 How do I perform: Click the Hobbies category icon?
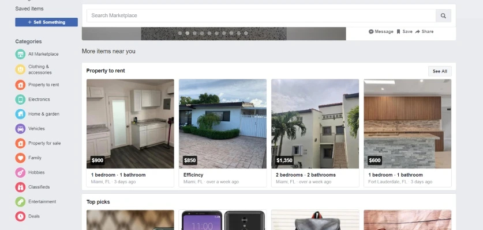[20, 172]
